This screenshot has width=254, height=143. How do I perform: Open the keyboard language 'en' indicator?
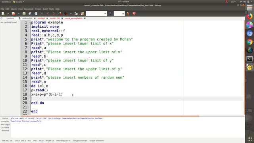[x=233, y=2]
